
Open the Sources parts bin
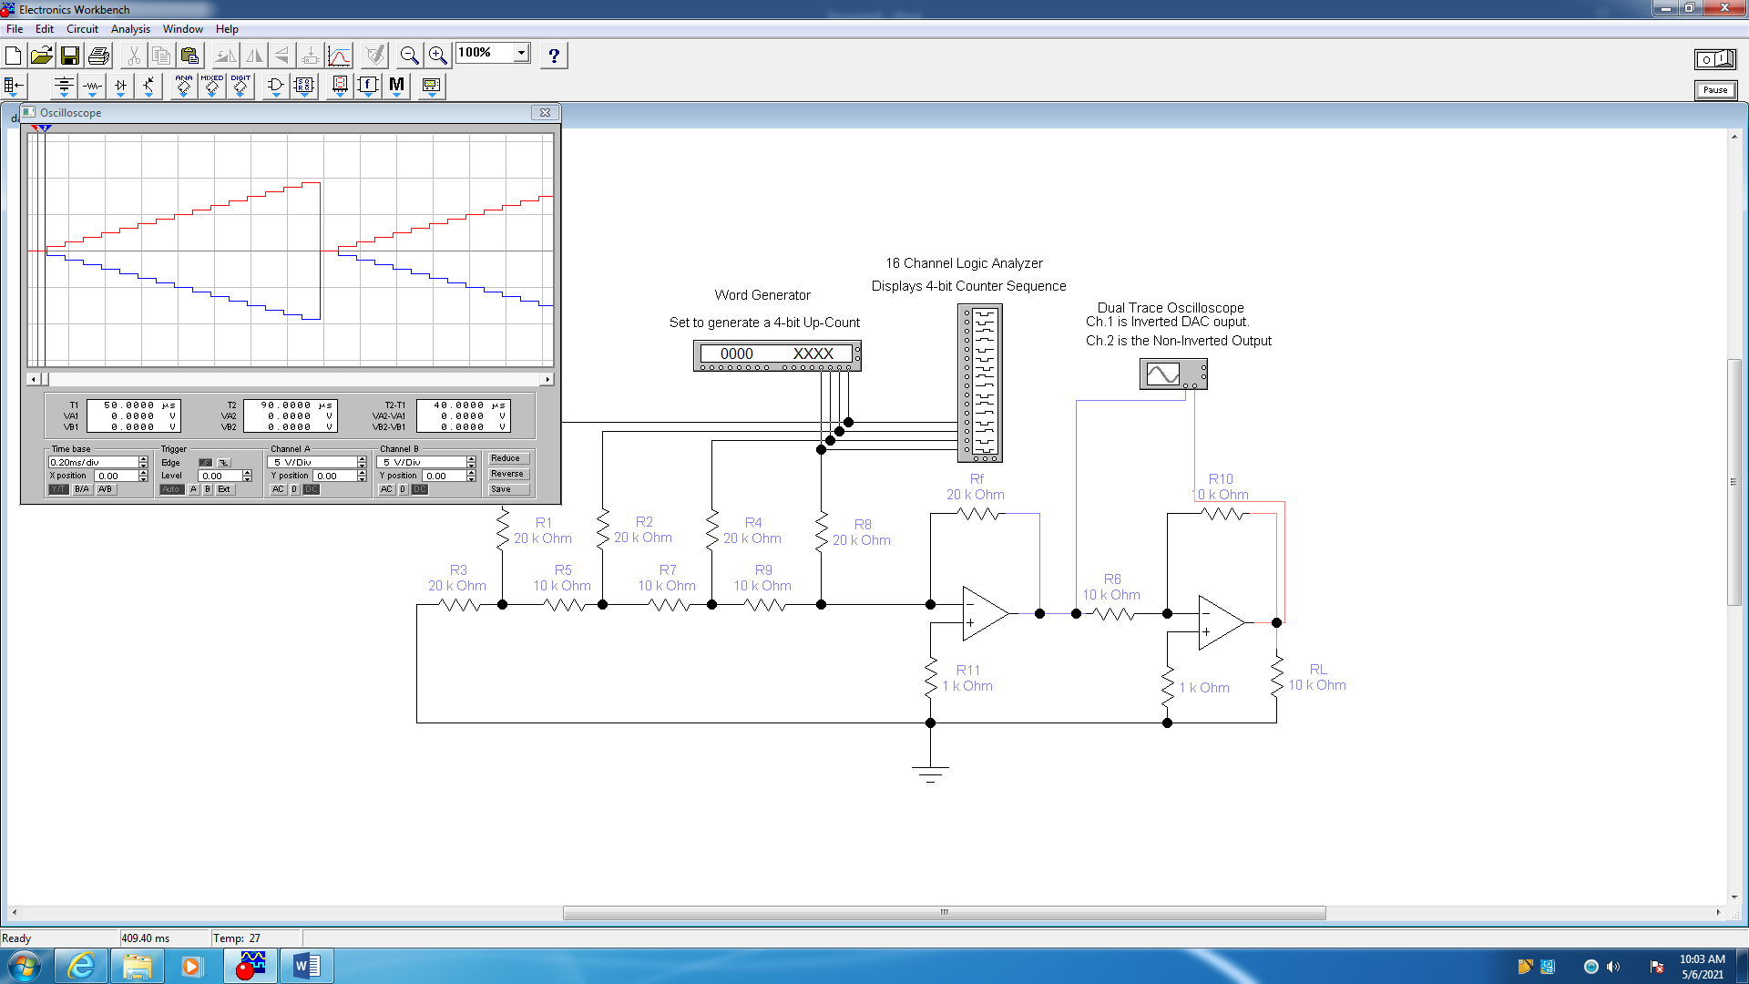tap(64, 87)
